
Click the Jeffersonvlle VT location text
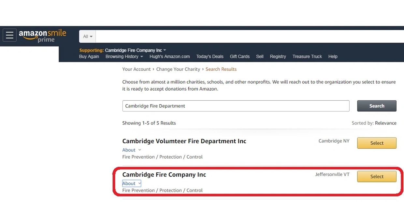pyautogui.click(x=332, y=174)
